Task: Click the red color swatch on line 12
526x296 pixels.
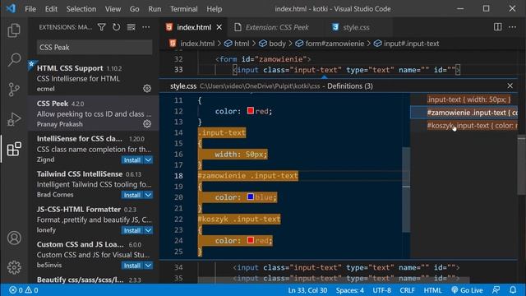Action: 250,110
